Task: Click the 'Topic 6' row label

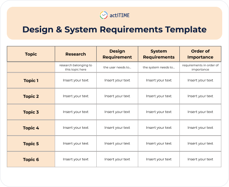Action: pos(31,159)
